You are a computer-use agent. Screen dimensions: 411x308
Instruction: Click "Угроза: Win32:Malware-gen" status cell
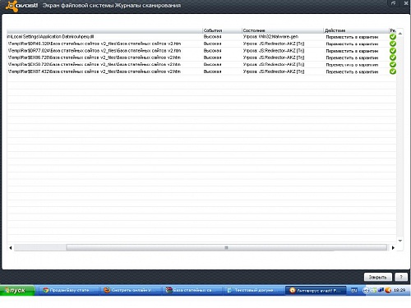(x=270, y=37)
